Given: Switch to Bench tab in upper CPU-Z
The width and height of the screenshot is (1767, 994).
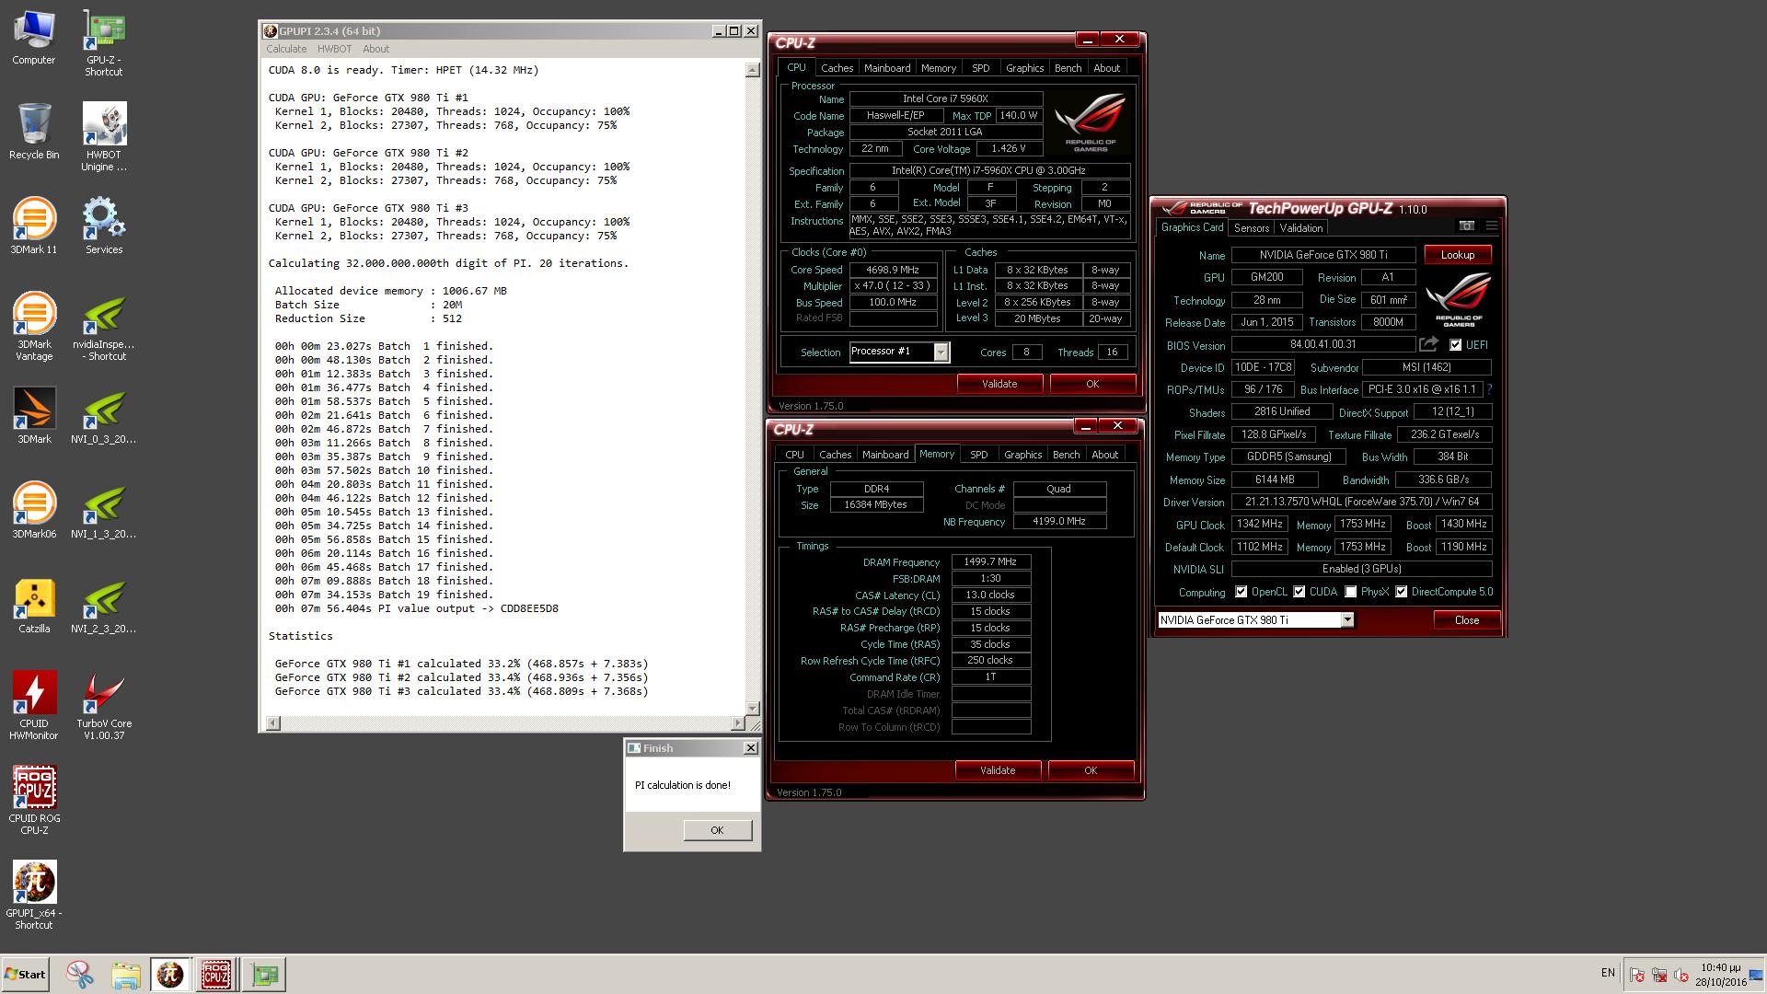Looking at the screenshot, I should pos(1068,68).
